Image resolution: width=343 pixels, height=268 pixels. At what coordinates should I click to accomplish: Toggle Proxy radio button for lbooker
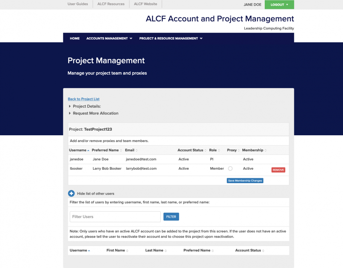tap(230, 169)
